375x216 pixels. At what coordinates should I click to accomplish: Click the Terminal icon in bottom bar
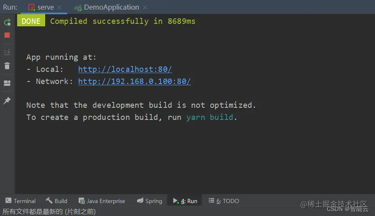pos(8,201)
